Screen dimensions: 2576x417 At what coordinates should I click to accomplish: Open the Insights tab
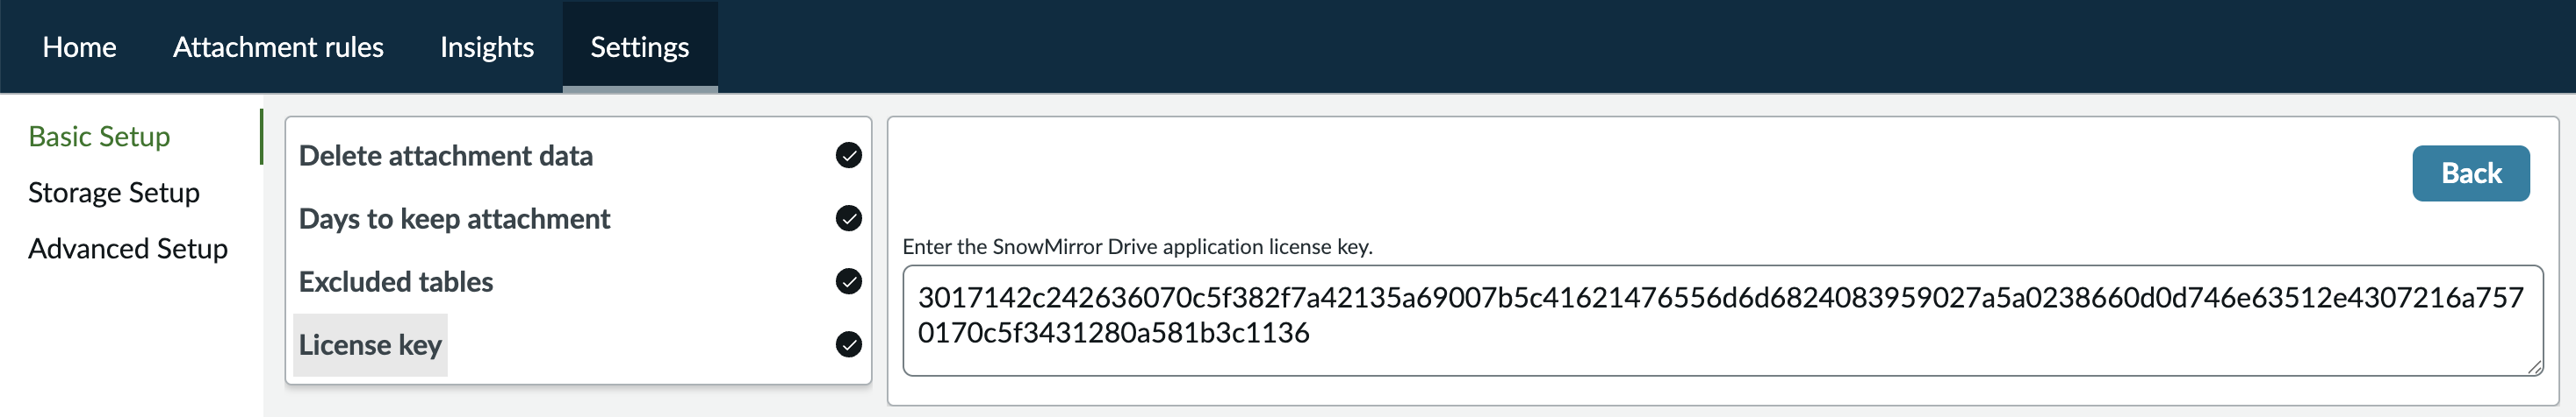pyautogui.click(x=487, y=47)
